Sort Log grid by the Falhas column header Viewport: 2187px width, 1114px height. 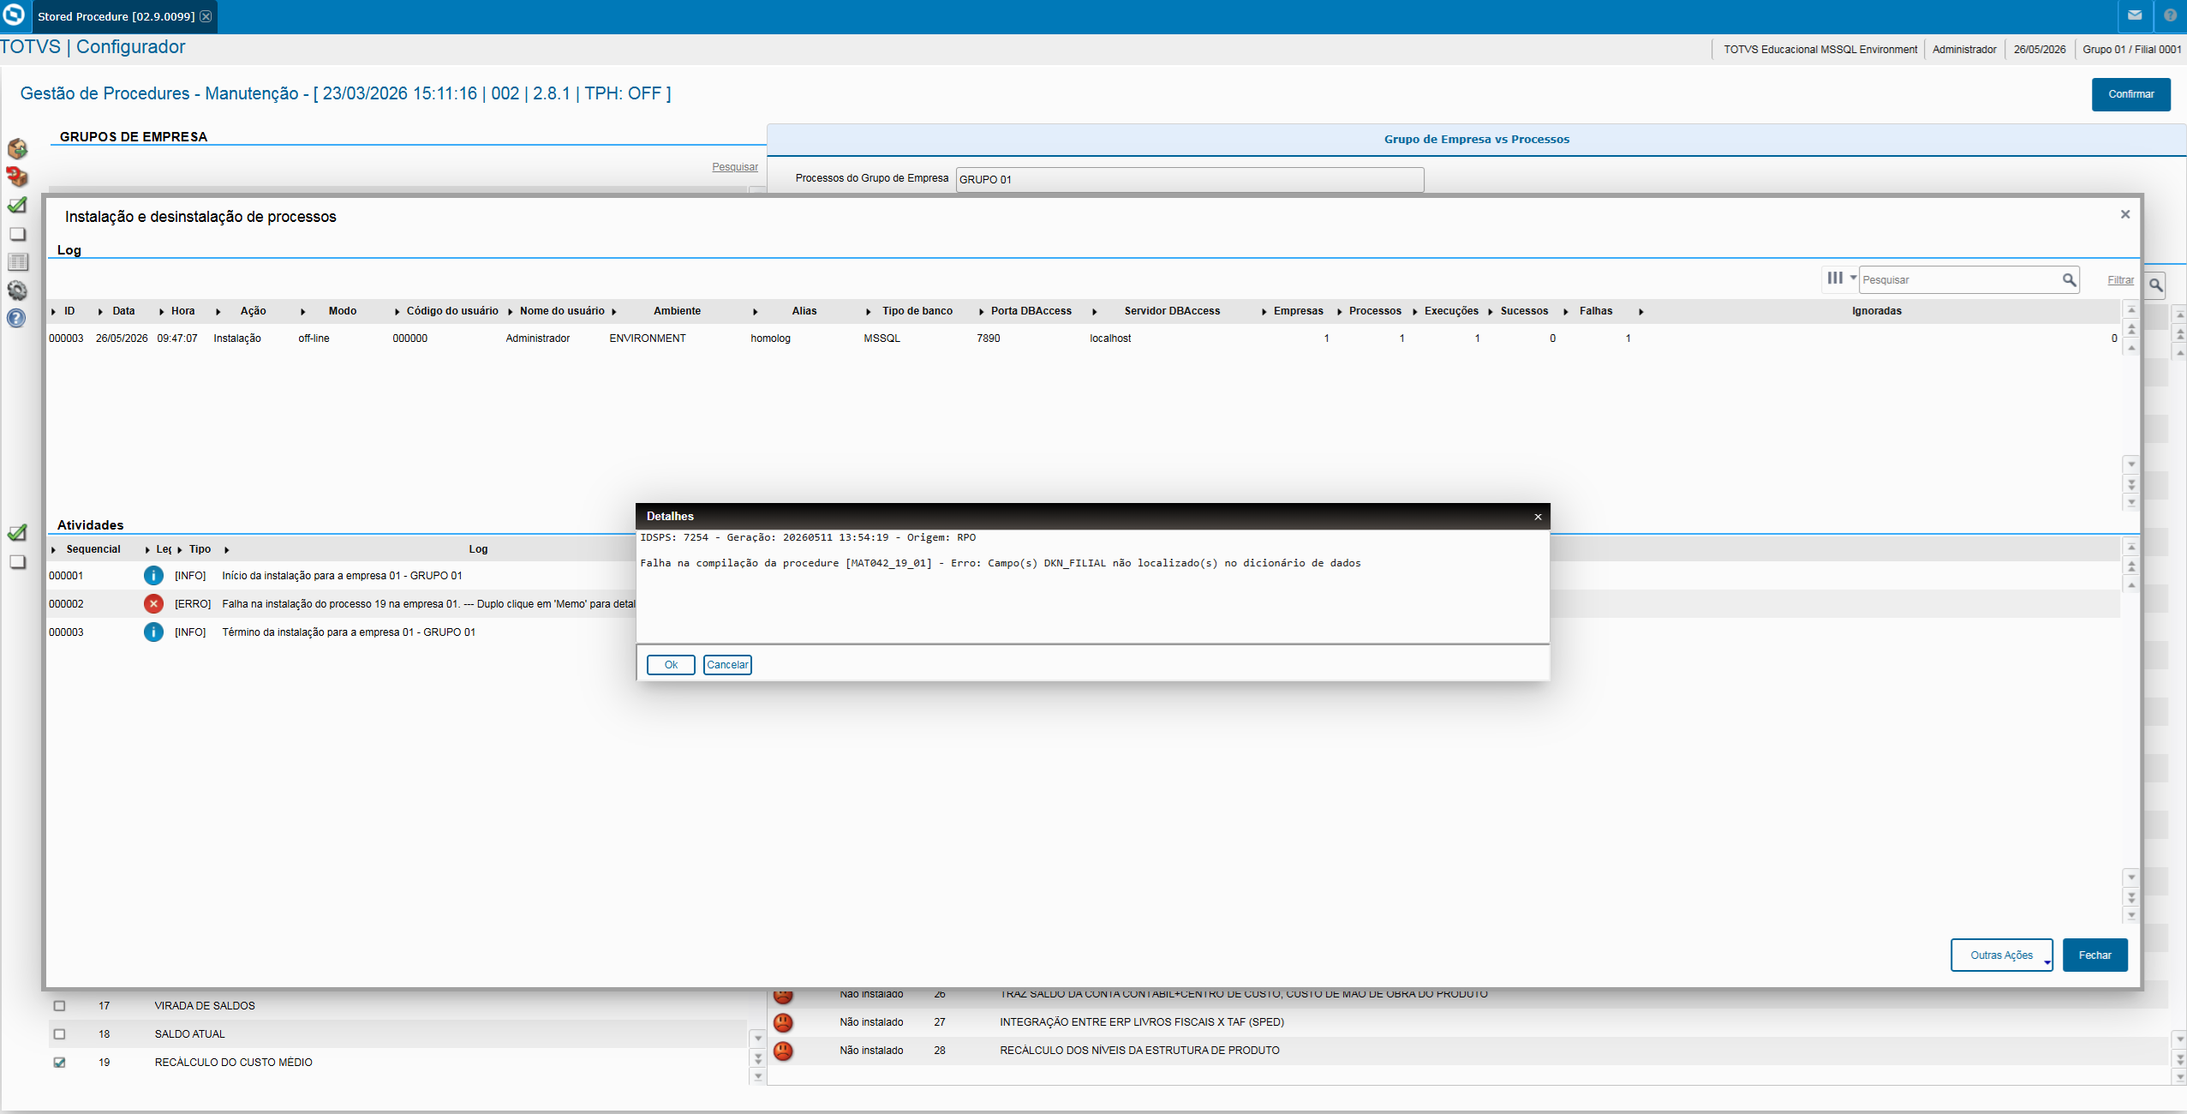click(x=1596, y=311)
